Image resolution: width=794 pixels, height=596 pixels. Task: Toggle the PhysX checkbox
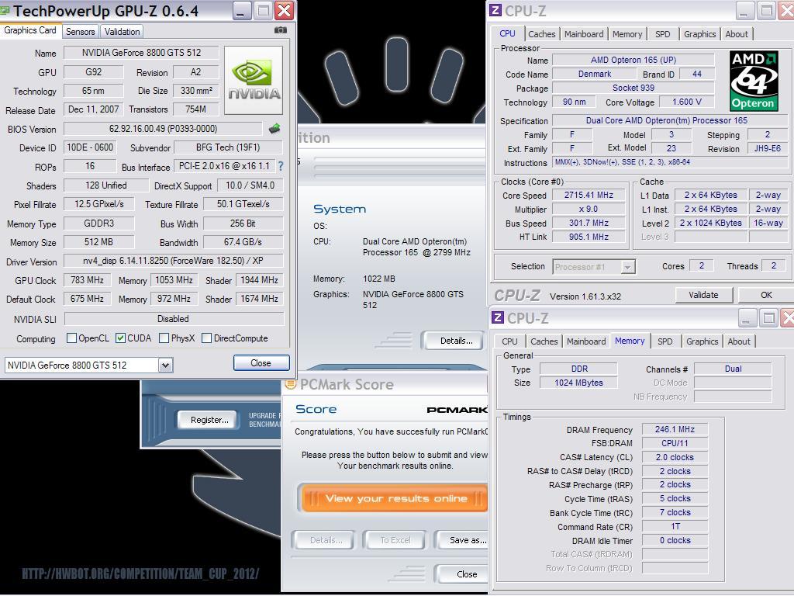tap(164, 338)
